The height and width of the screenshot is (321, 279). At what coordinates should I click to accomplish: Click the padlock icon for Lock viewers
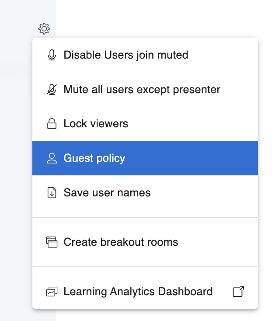point(52,124)
